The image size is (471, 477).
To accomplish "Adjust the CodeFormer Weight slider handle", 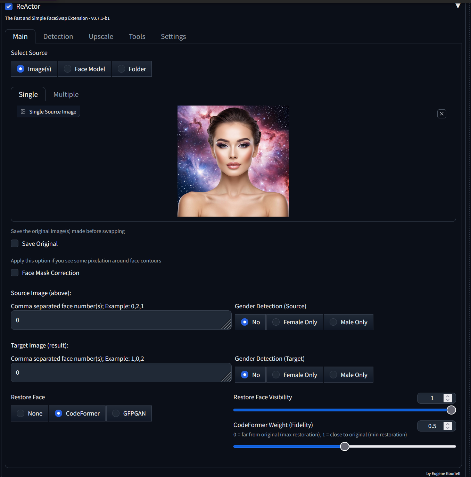I will [344, 446].
